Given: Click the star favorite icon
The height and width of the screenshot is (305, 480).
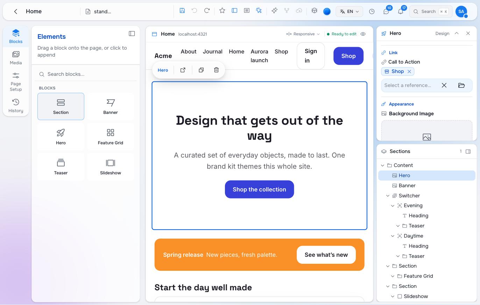Looking at the screenshot, I should [222, 11].
